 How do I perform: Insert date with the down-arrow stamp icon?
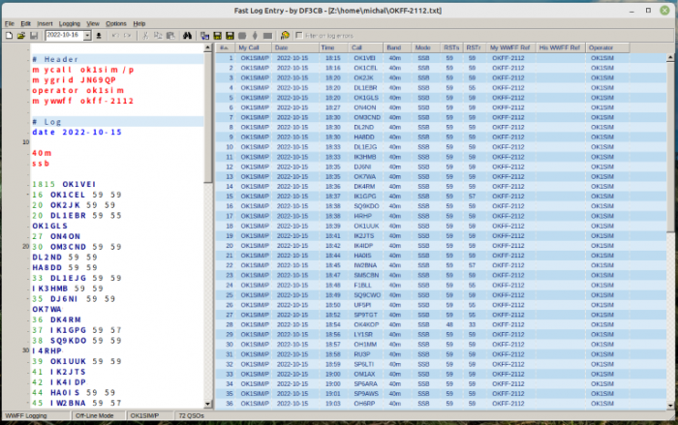(x=99, y=36)
